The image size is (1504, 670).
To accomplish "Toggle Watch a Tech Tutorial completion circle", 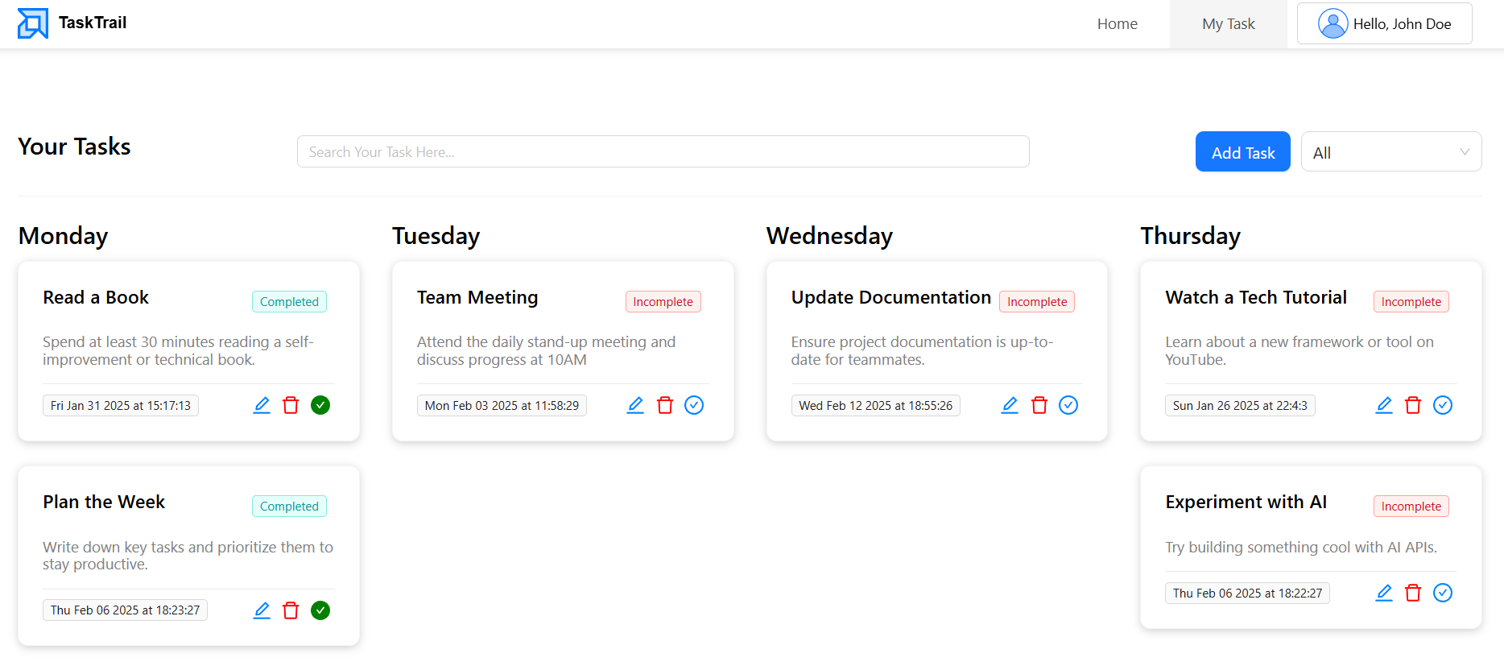I will tap(1442, 405).
